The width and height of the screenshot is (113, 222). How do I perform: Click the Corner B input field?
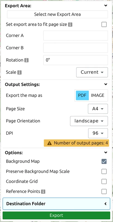[x=76, y=48]
